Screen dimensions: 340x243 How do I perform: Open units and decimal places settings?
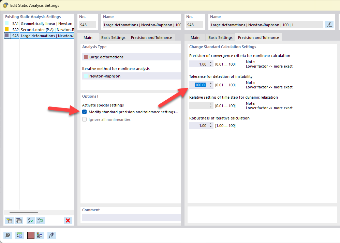pos(19,235)
